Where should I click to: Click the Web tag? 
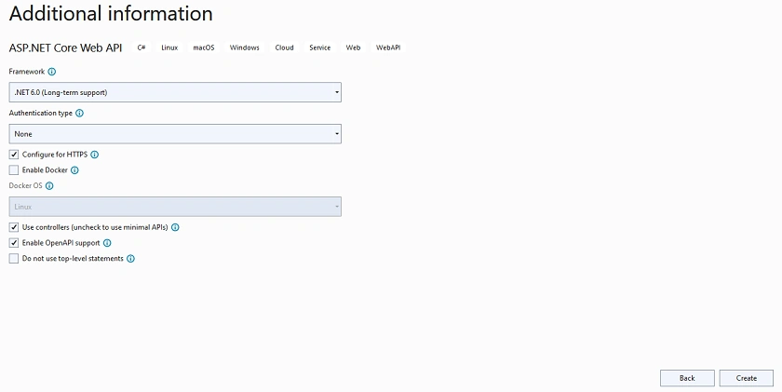click(353, 47)
